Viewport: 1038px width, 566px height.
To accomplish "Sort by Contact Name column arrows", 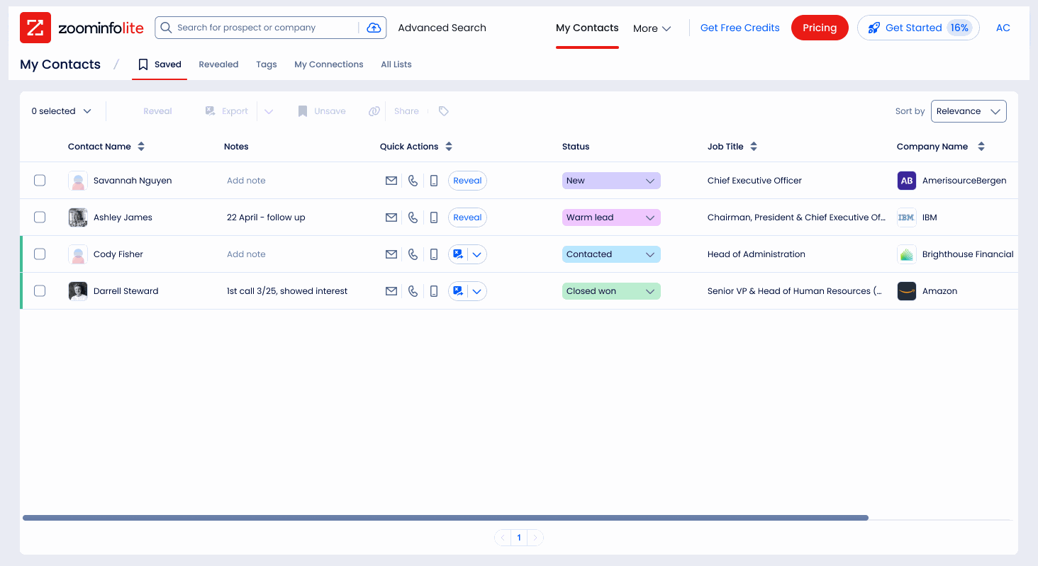I will pyautogui.click(x=141, y=147).
